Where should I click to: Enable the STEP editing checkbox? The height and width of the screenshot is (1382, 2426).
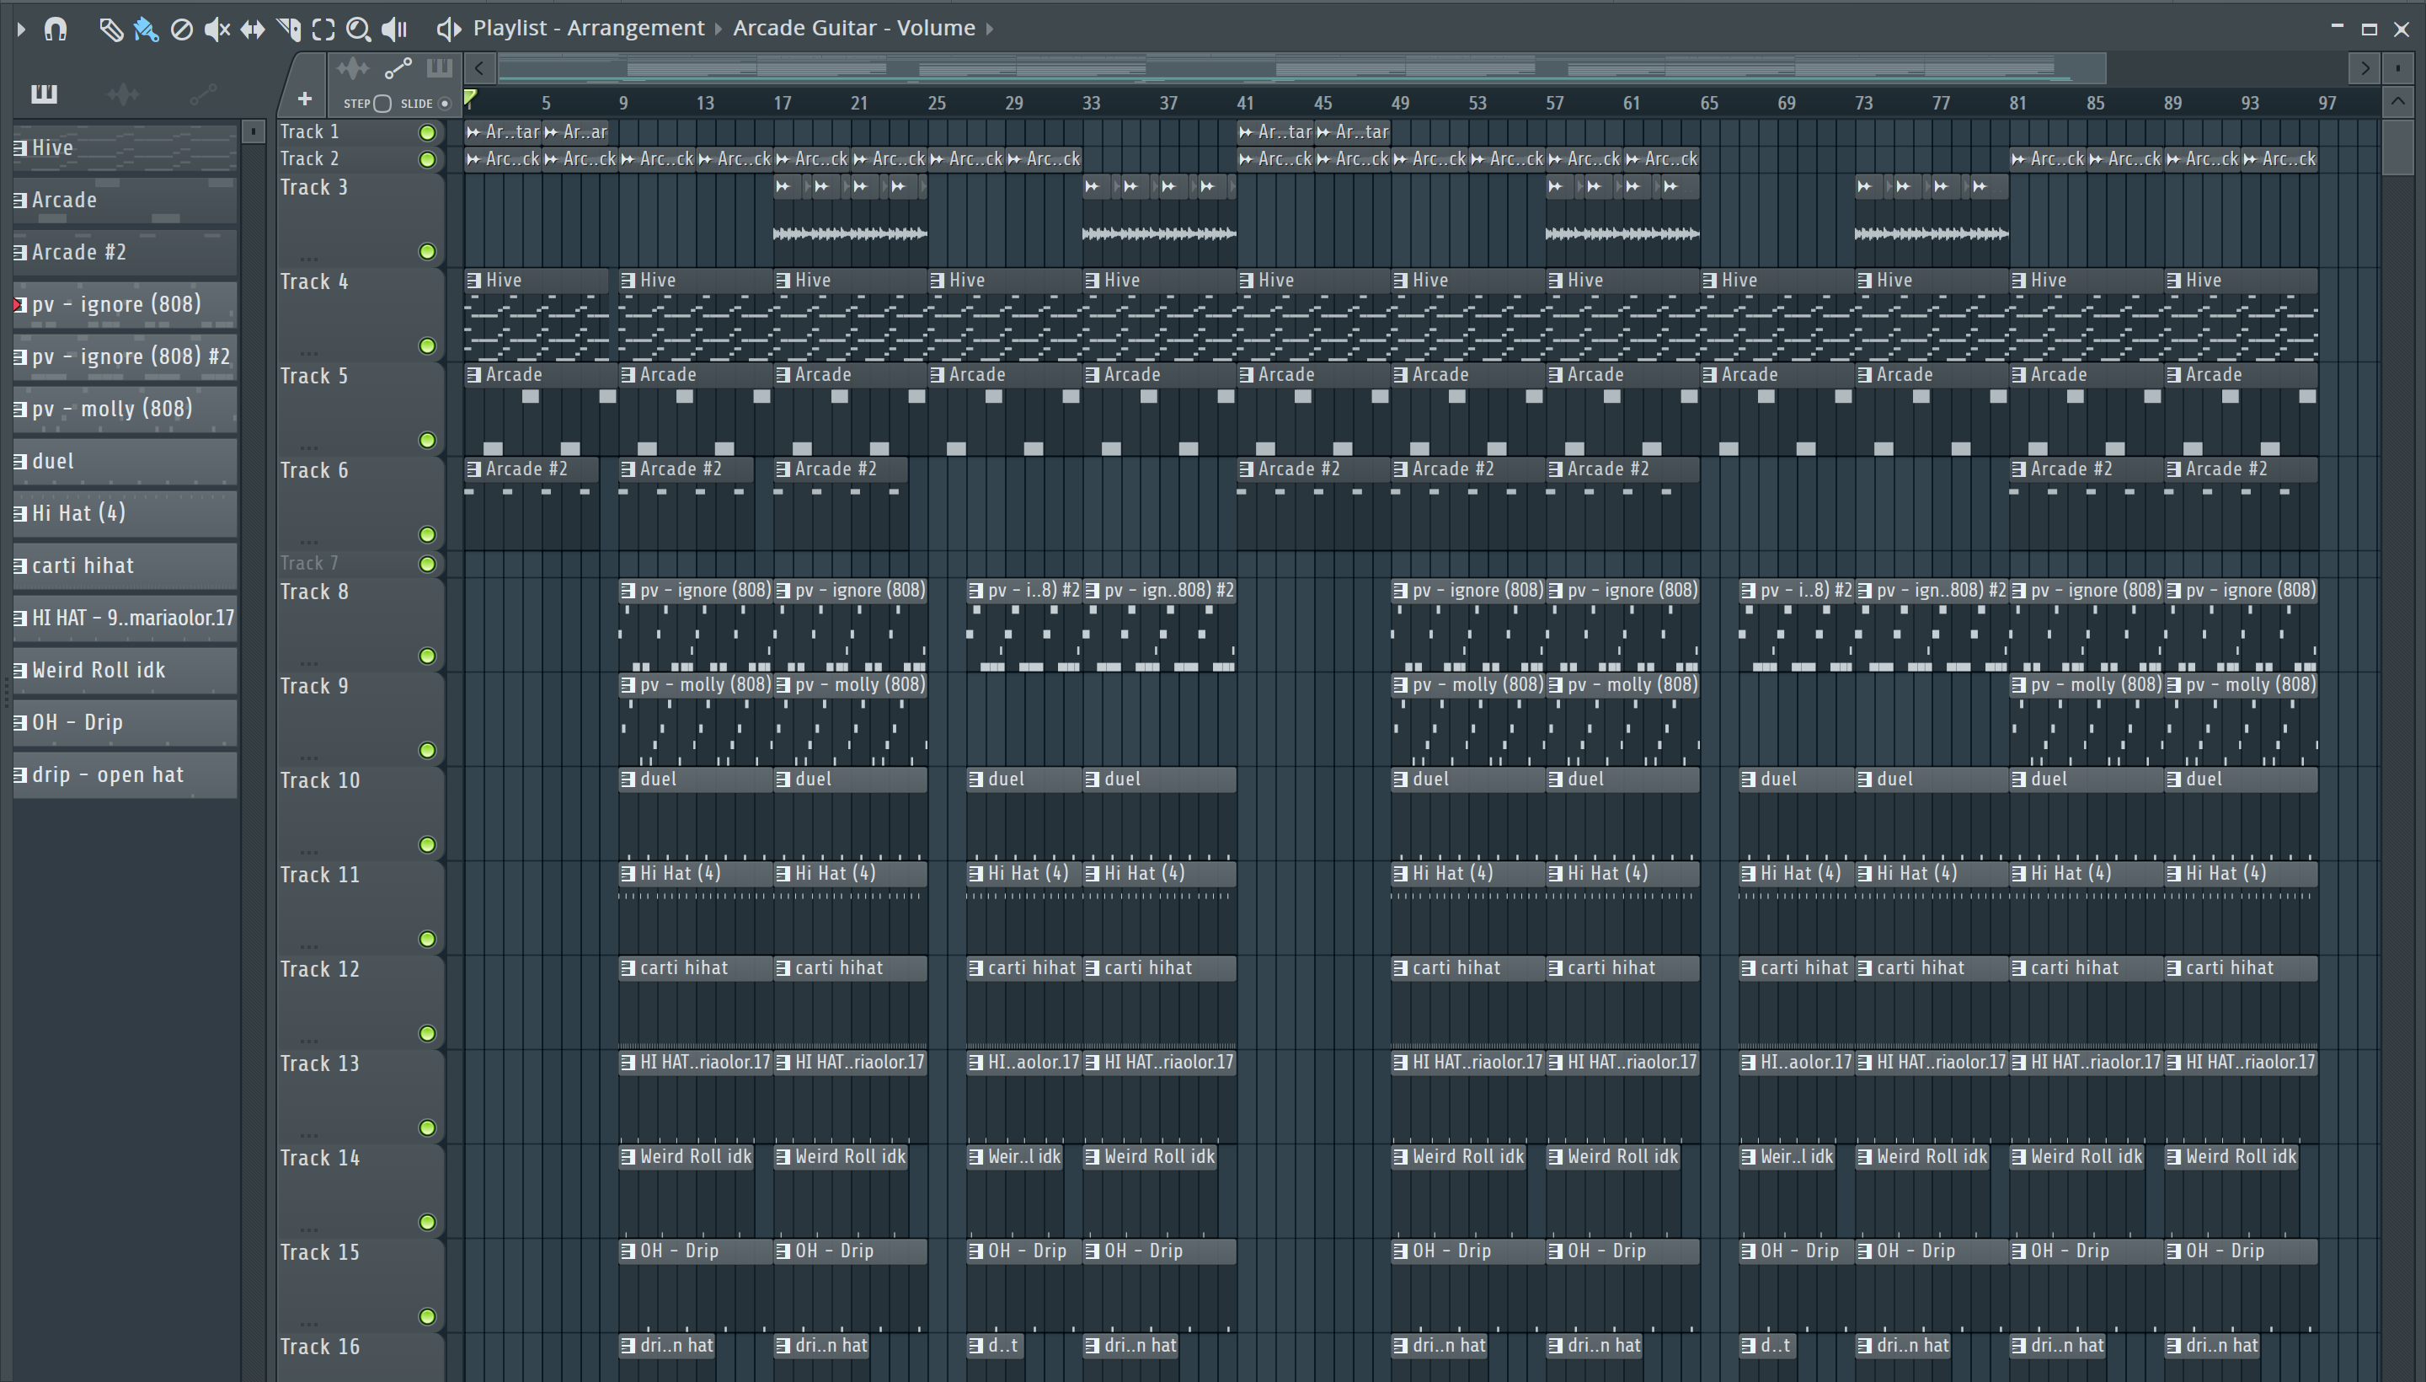[x=382, y=104]
